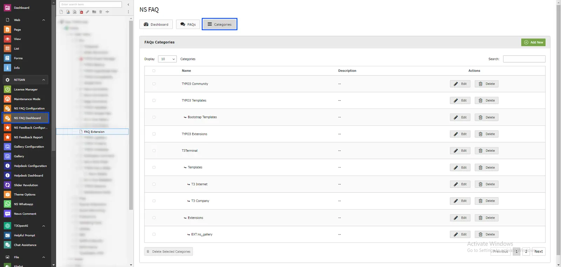Check the T3 Company row checkbox
Screen dimensions: 561x267
[154, 201]
